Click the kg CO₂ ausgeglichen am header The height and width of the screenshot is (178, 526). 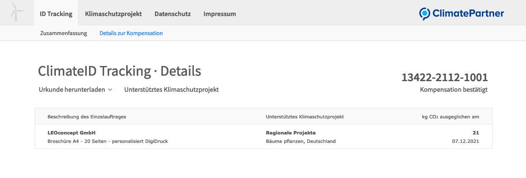click(451, 116)
